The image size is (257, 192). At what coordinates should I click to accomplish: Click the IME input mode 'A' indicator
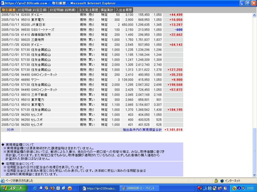click(206, 188)
